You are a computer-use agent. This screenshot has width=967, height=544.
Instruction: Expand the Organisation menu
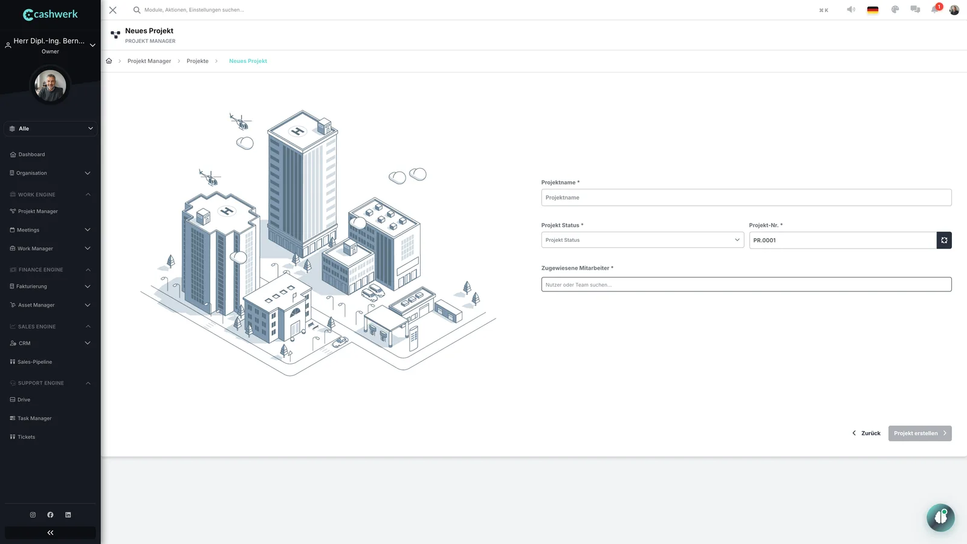coord(50,173)
